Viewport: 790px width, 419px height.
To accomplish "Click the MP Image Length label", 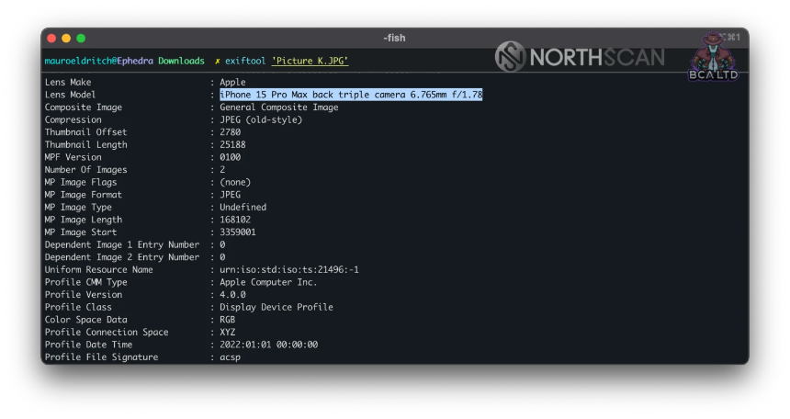I will point(83,220).
